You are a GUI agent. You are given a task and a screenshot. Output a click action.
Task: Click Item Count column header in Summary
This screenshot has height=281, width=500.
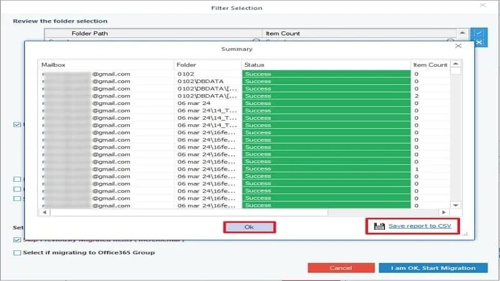430,65
